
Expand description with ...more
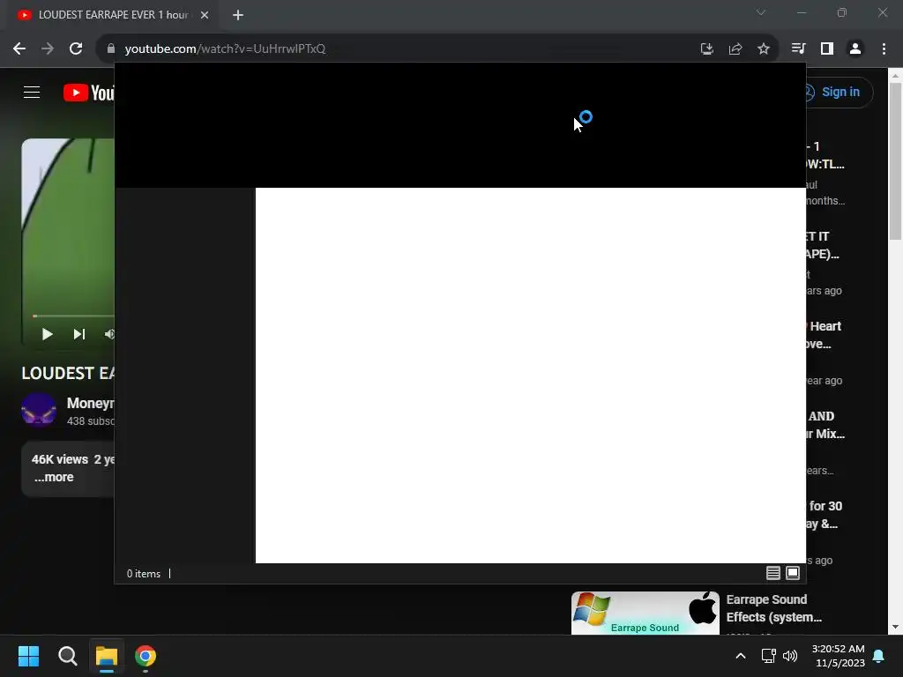point(54,477)
